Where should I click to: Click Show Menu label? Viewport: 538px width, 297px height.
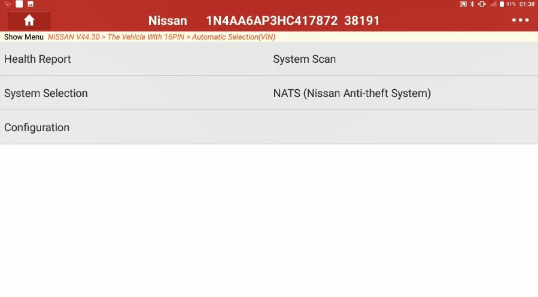tap(24, 37)
